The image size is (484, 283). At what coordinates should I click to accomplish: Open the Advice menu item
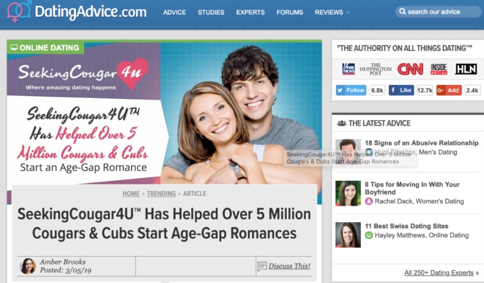click(174, 12)
